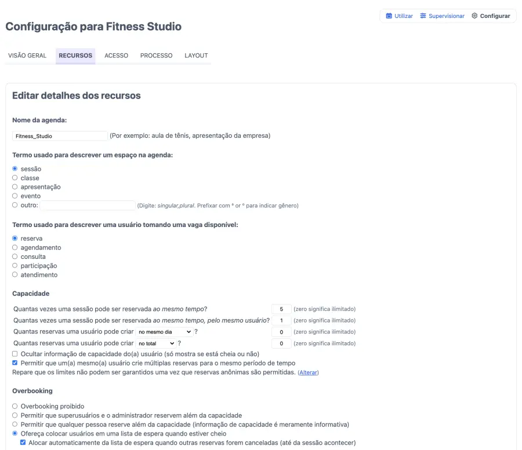Click the Utilizar calendar icon
The image size is (522, 450).
(389, 16)
